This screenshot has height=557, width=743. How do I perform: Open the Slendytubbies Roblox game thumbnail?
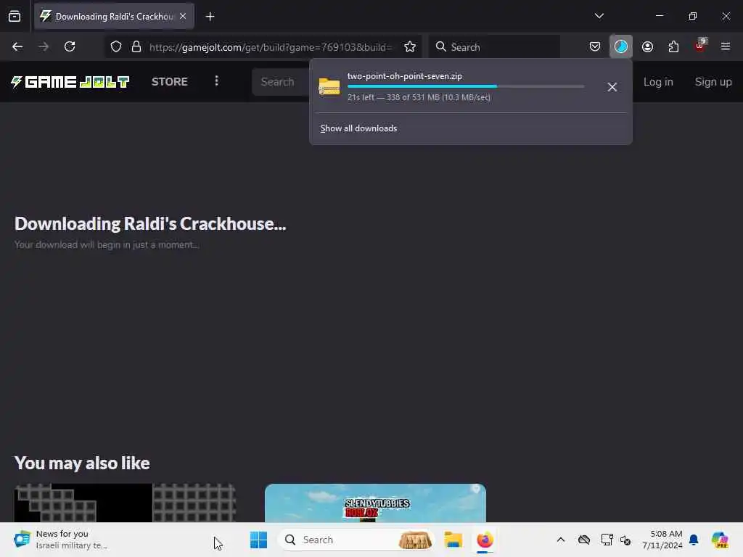(375, 503)
